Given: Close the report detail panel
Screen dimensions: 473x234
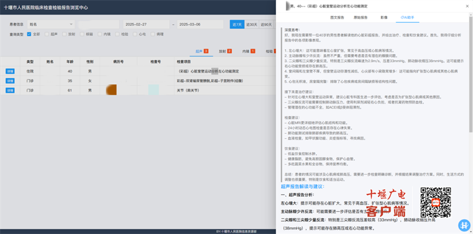Looking at the screenshot, I should (467, 6).
